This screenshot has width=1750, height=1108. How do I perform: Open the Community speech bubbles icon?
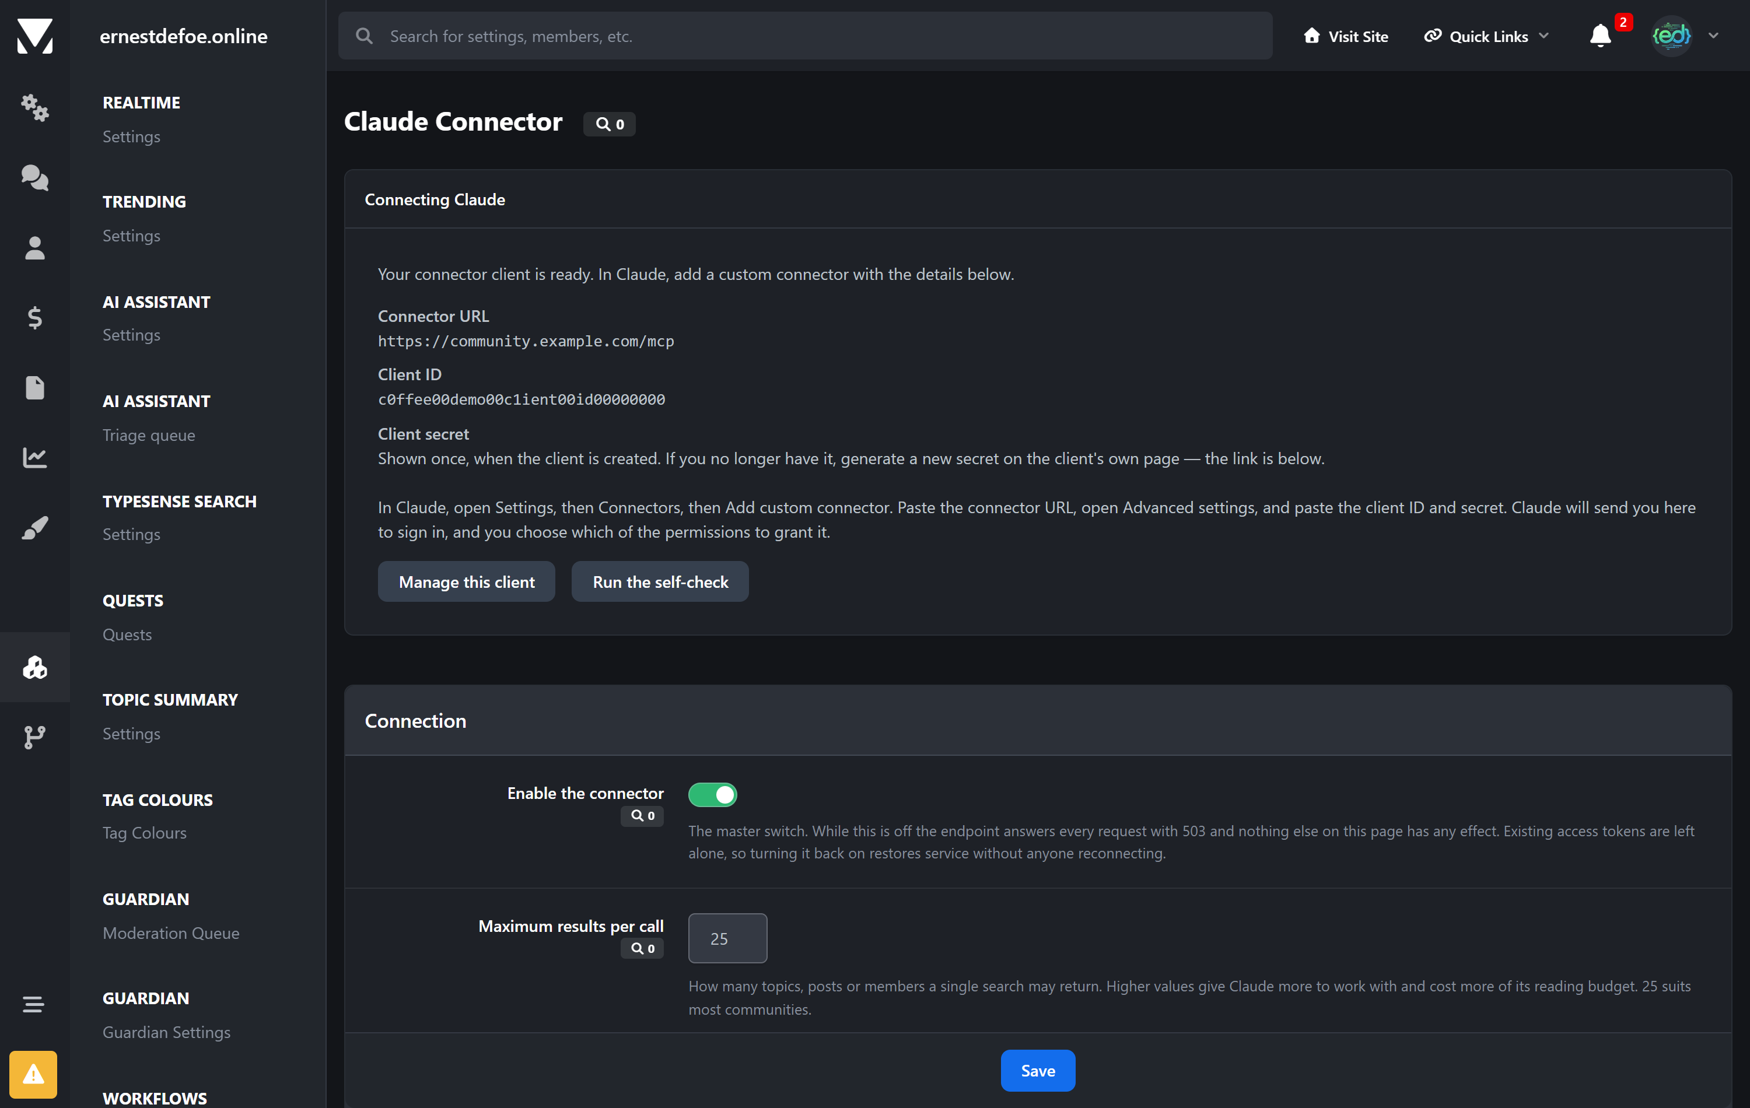35,177
